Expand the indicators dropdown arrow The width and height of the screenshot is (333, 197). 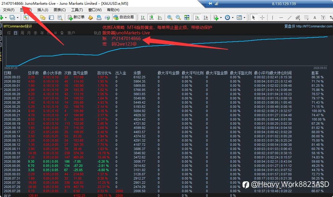click(221, 17)
